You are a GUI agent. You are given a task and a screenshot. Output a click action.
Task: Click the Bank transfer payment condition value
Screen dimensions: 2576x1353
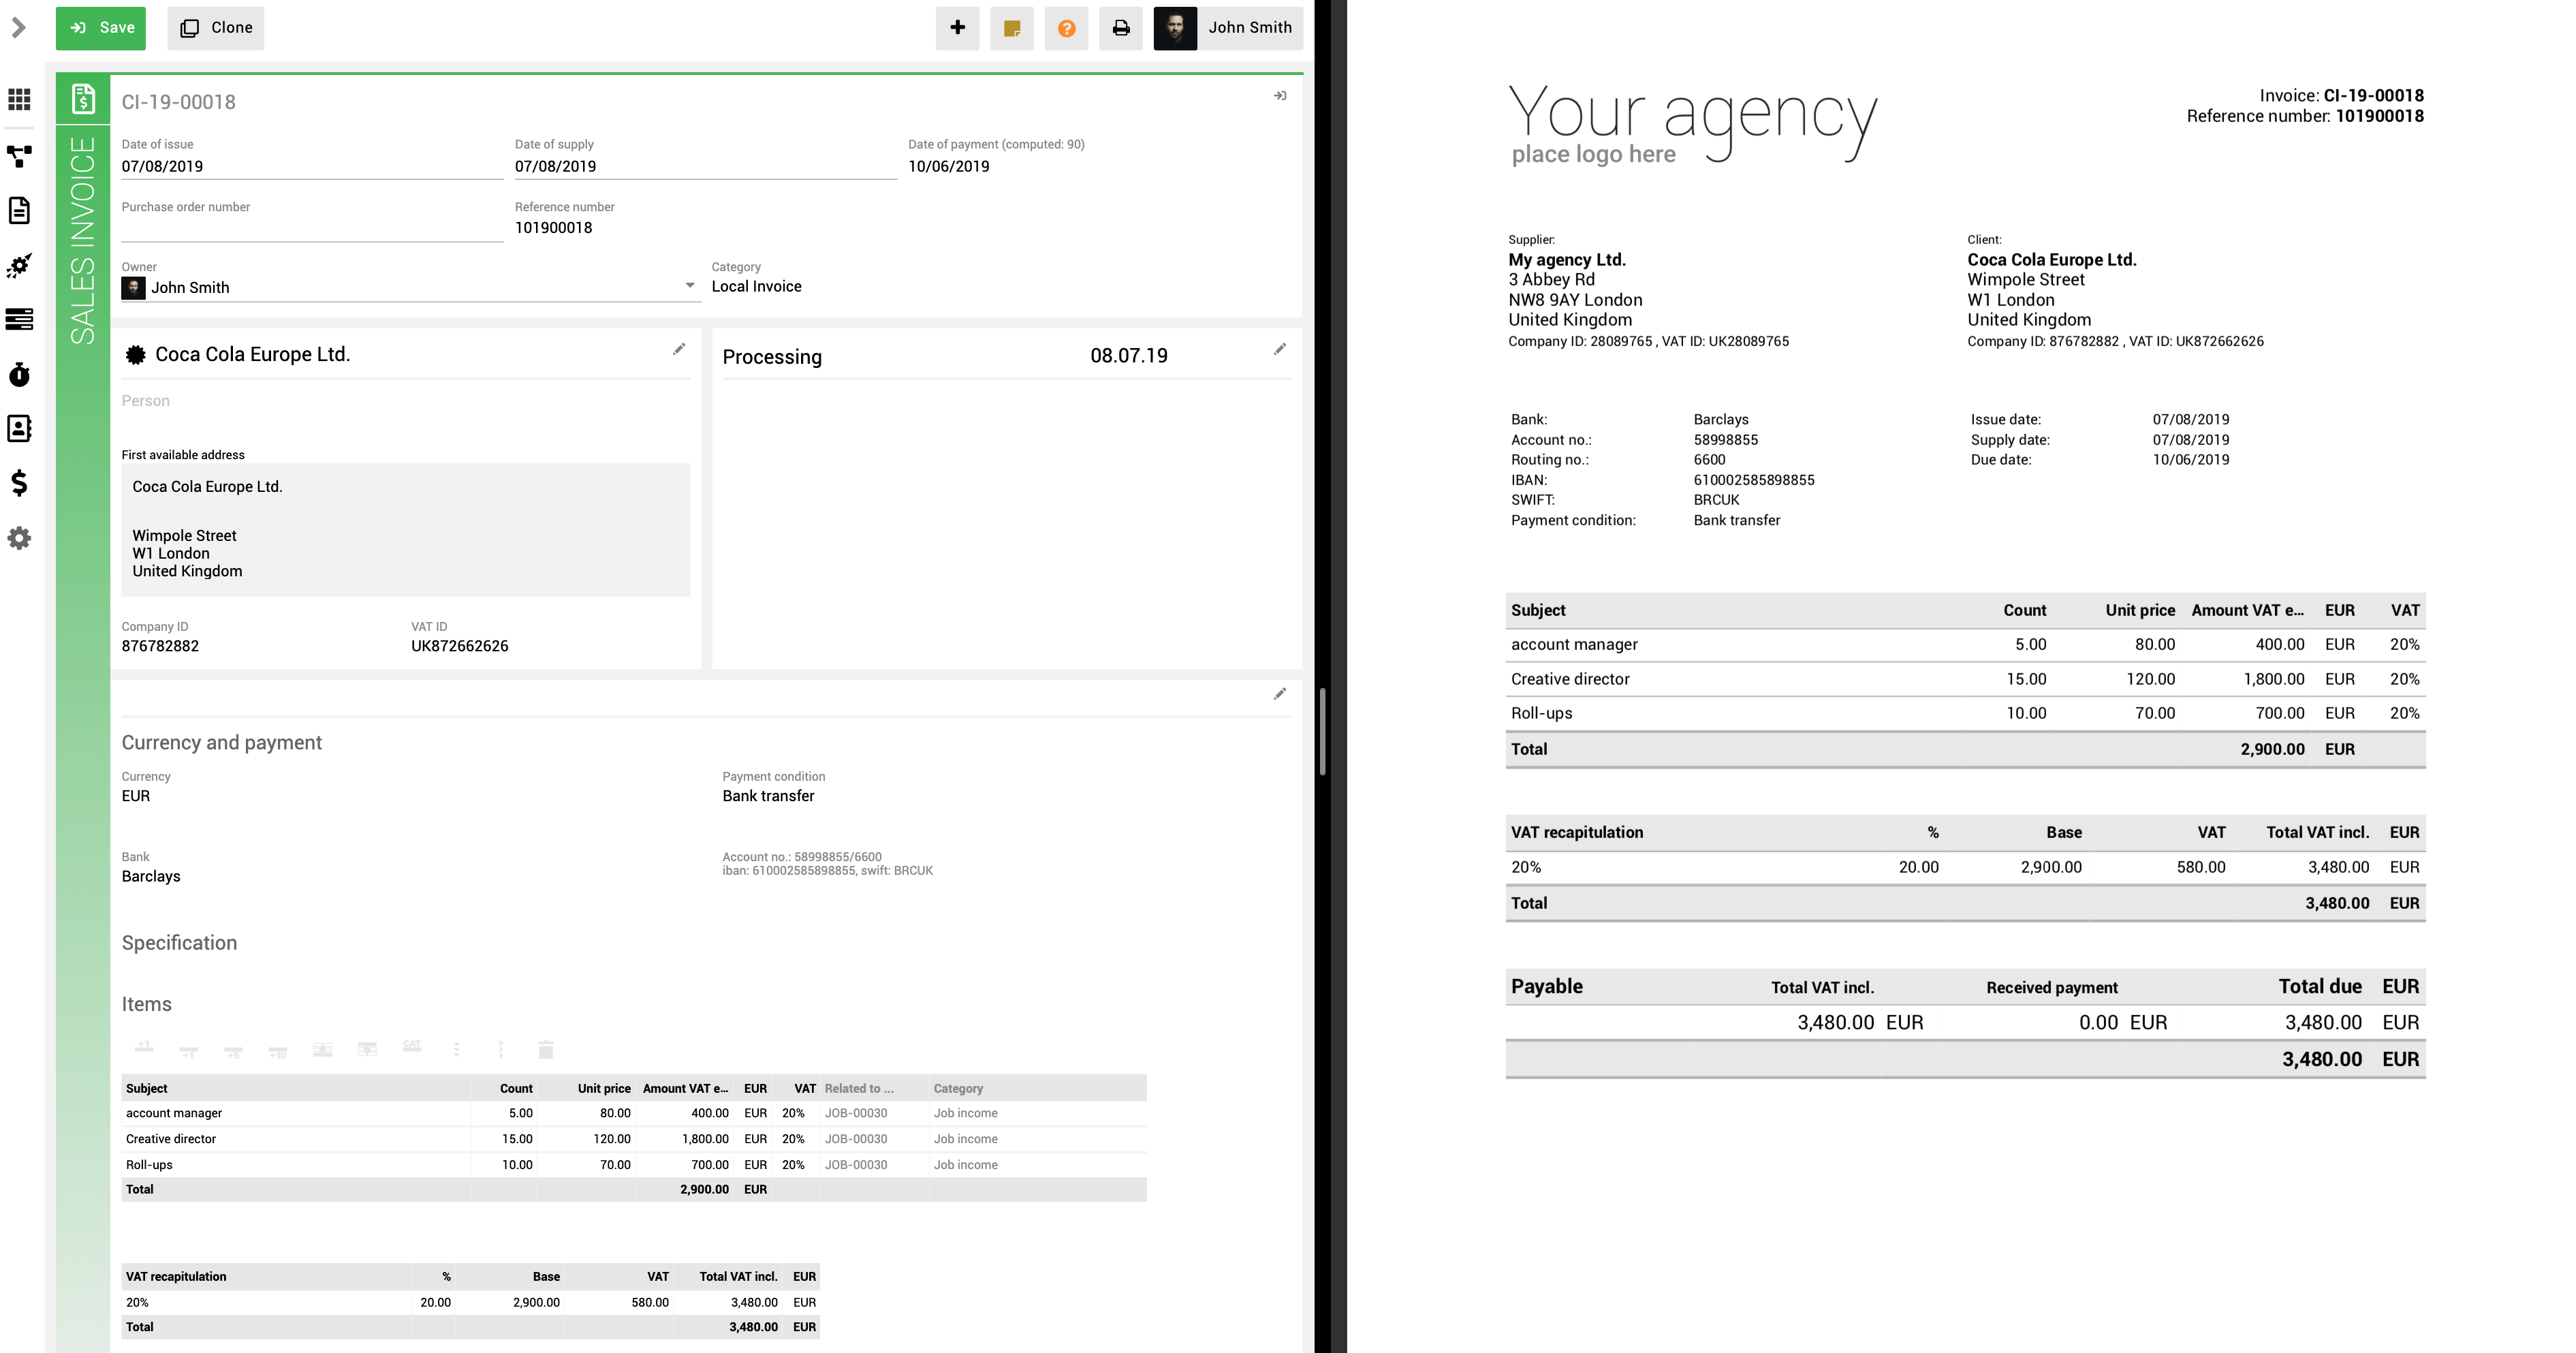[x=768, y=796]
